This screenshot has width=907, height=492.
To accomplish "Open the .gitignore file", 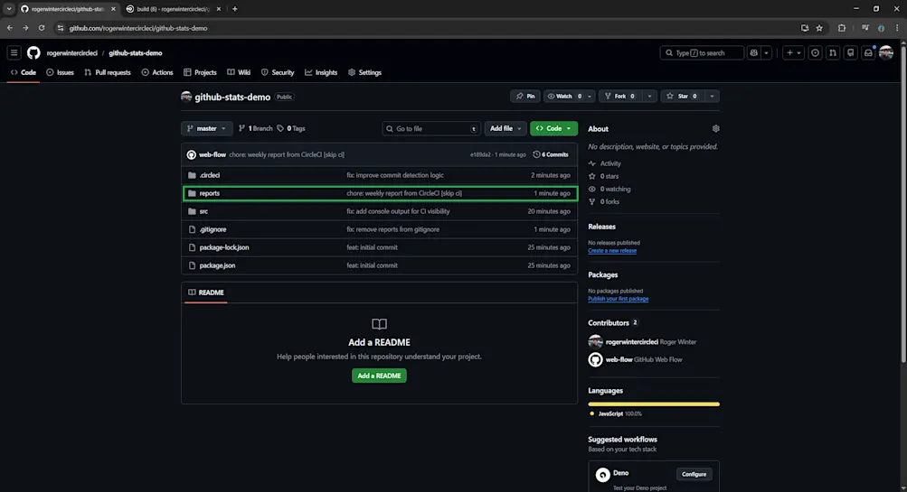I will [x=213, y=229].
